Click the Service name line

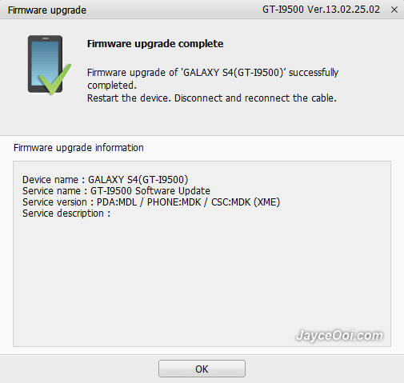coord(116,191)
